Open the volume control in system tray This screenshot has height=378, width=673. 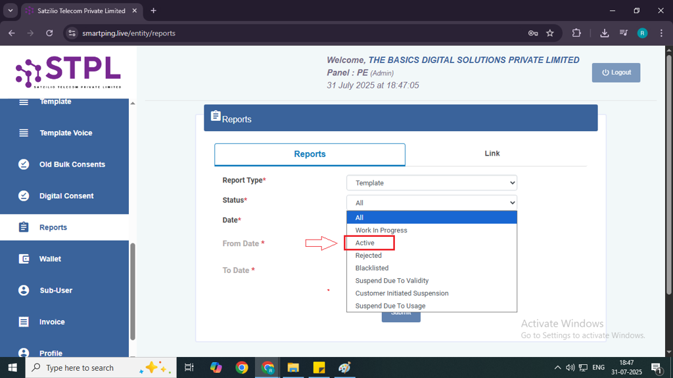(x=570, y=367)
